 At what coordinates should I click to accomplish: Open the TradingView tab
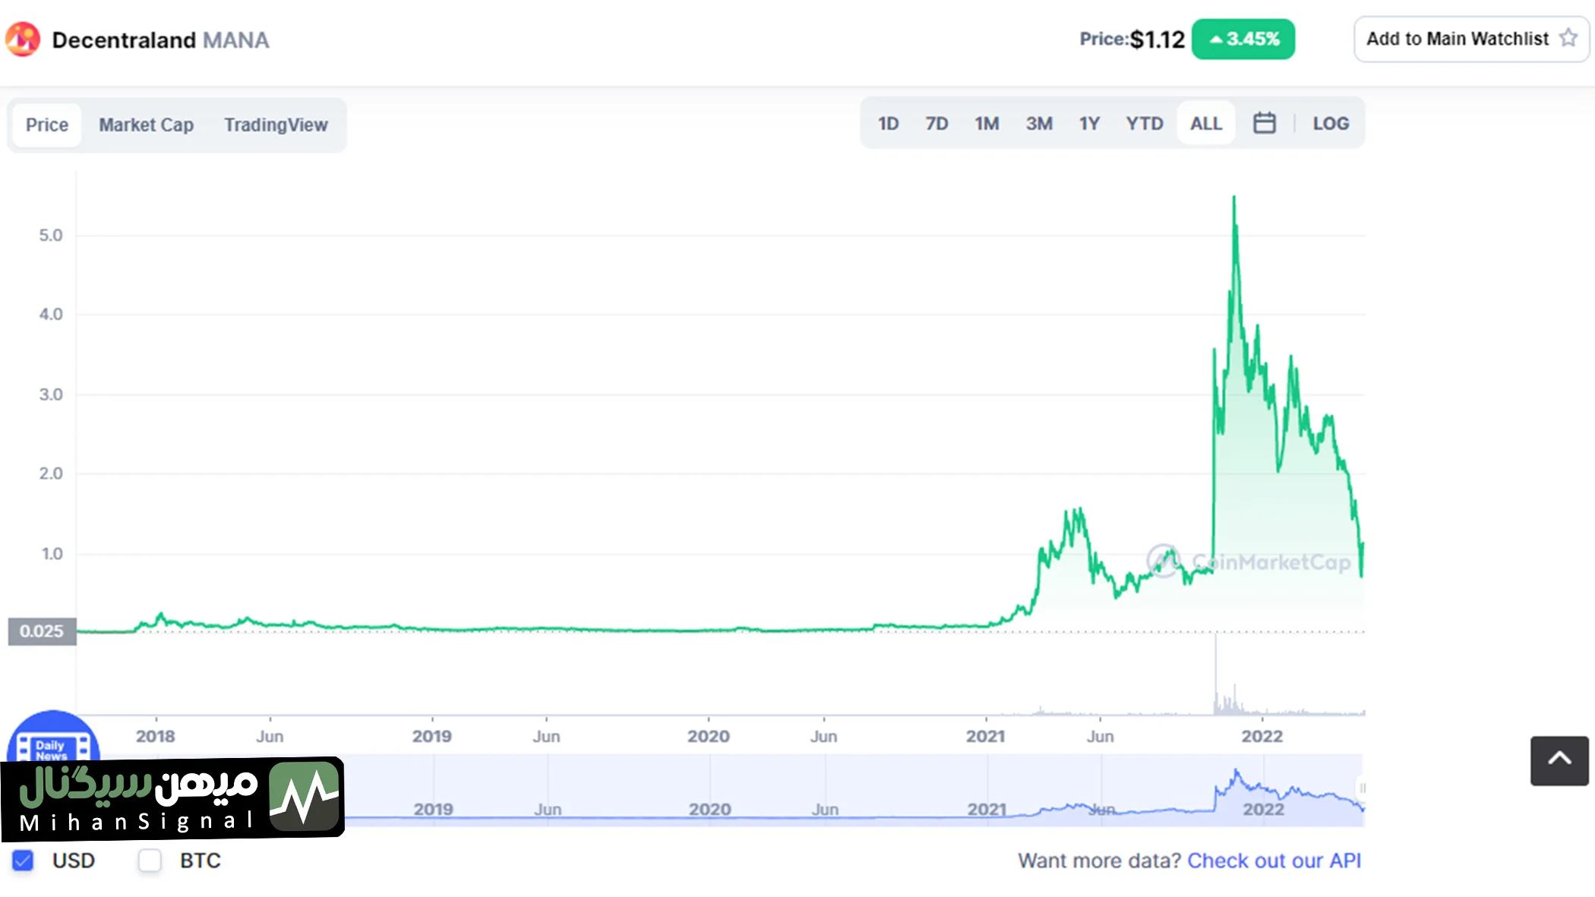[x=276, y=125]
